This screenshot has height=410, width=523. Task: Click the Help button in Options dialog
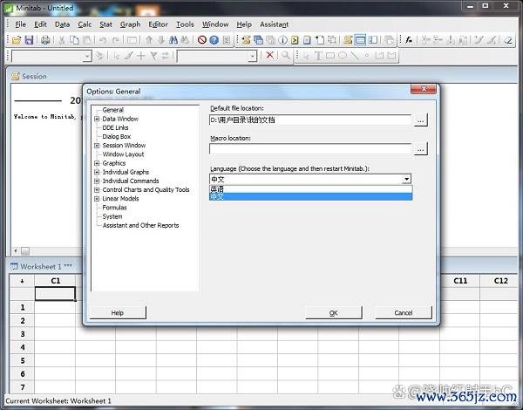[x=118, y=313]
